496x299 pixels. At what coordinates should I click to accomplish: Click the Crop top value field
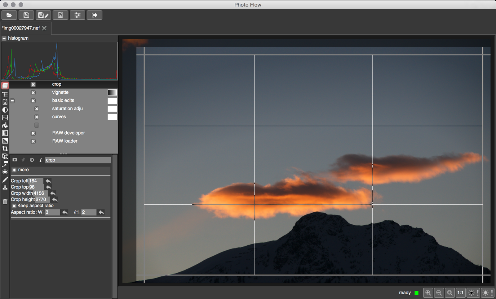[36, 187]
